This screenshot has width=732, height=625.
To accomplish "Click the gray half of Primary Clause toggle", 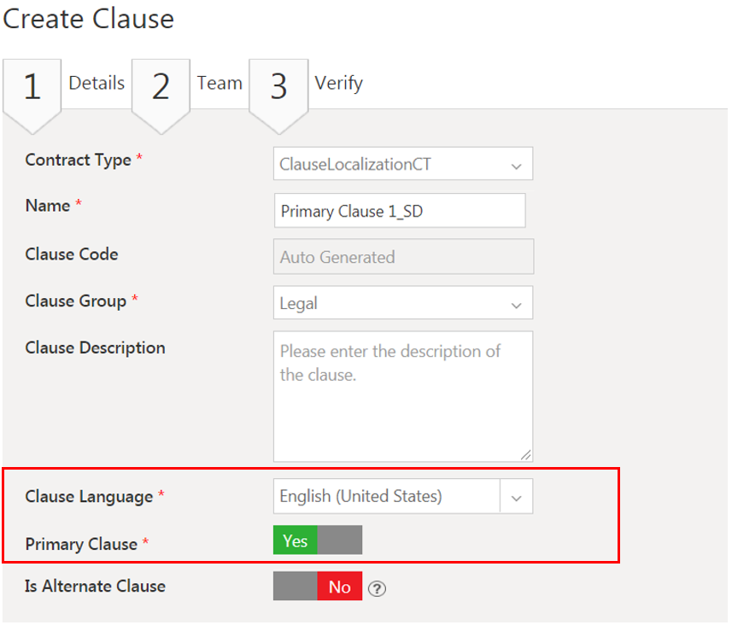I will coord(340,540).
